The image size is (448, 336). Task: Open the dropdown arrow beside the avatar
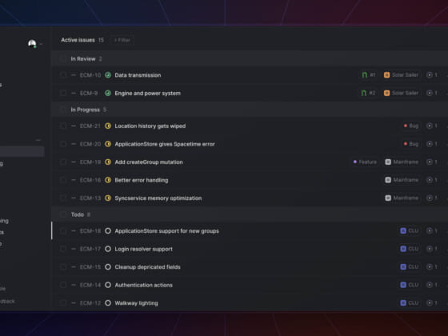(41, 44)
